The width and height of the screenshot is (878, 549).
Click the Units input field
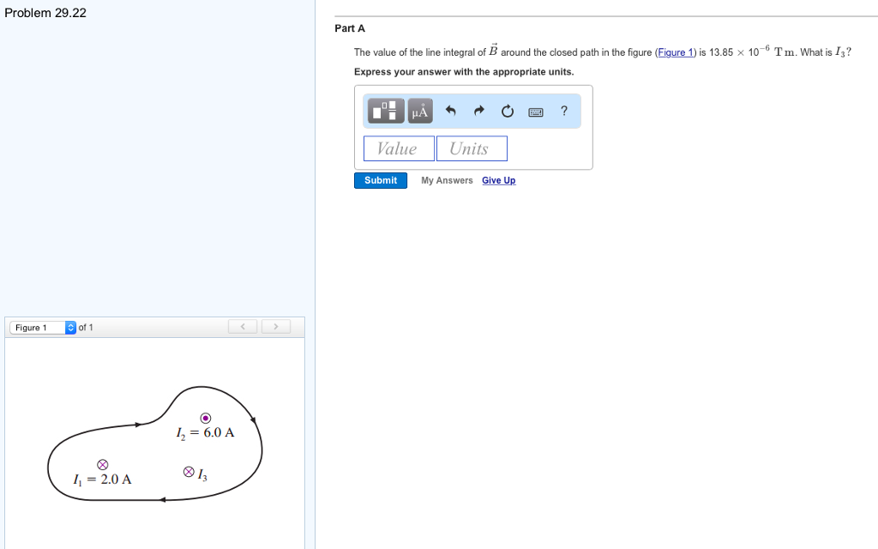(x=472, y=148)
